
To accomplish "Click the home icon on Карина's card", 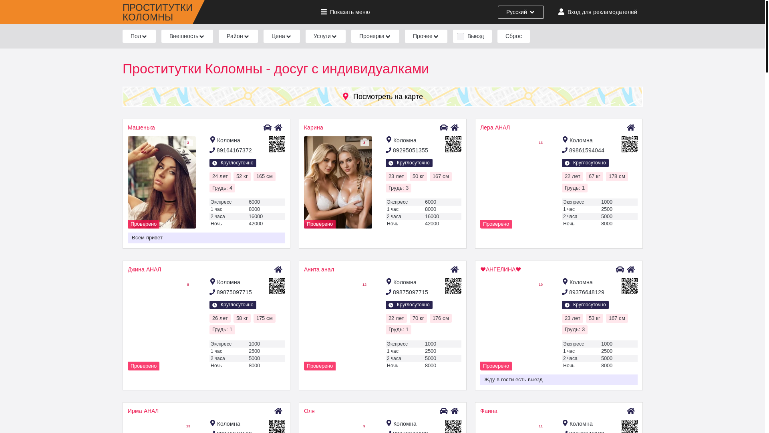I will (x=455, y=127).
